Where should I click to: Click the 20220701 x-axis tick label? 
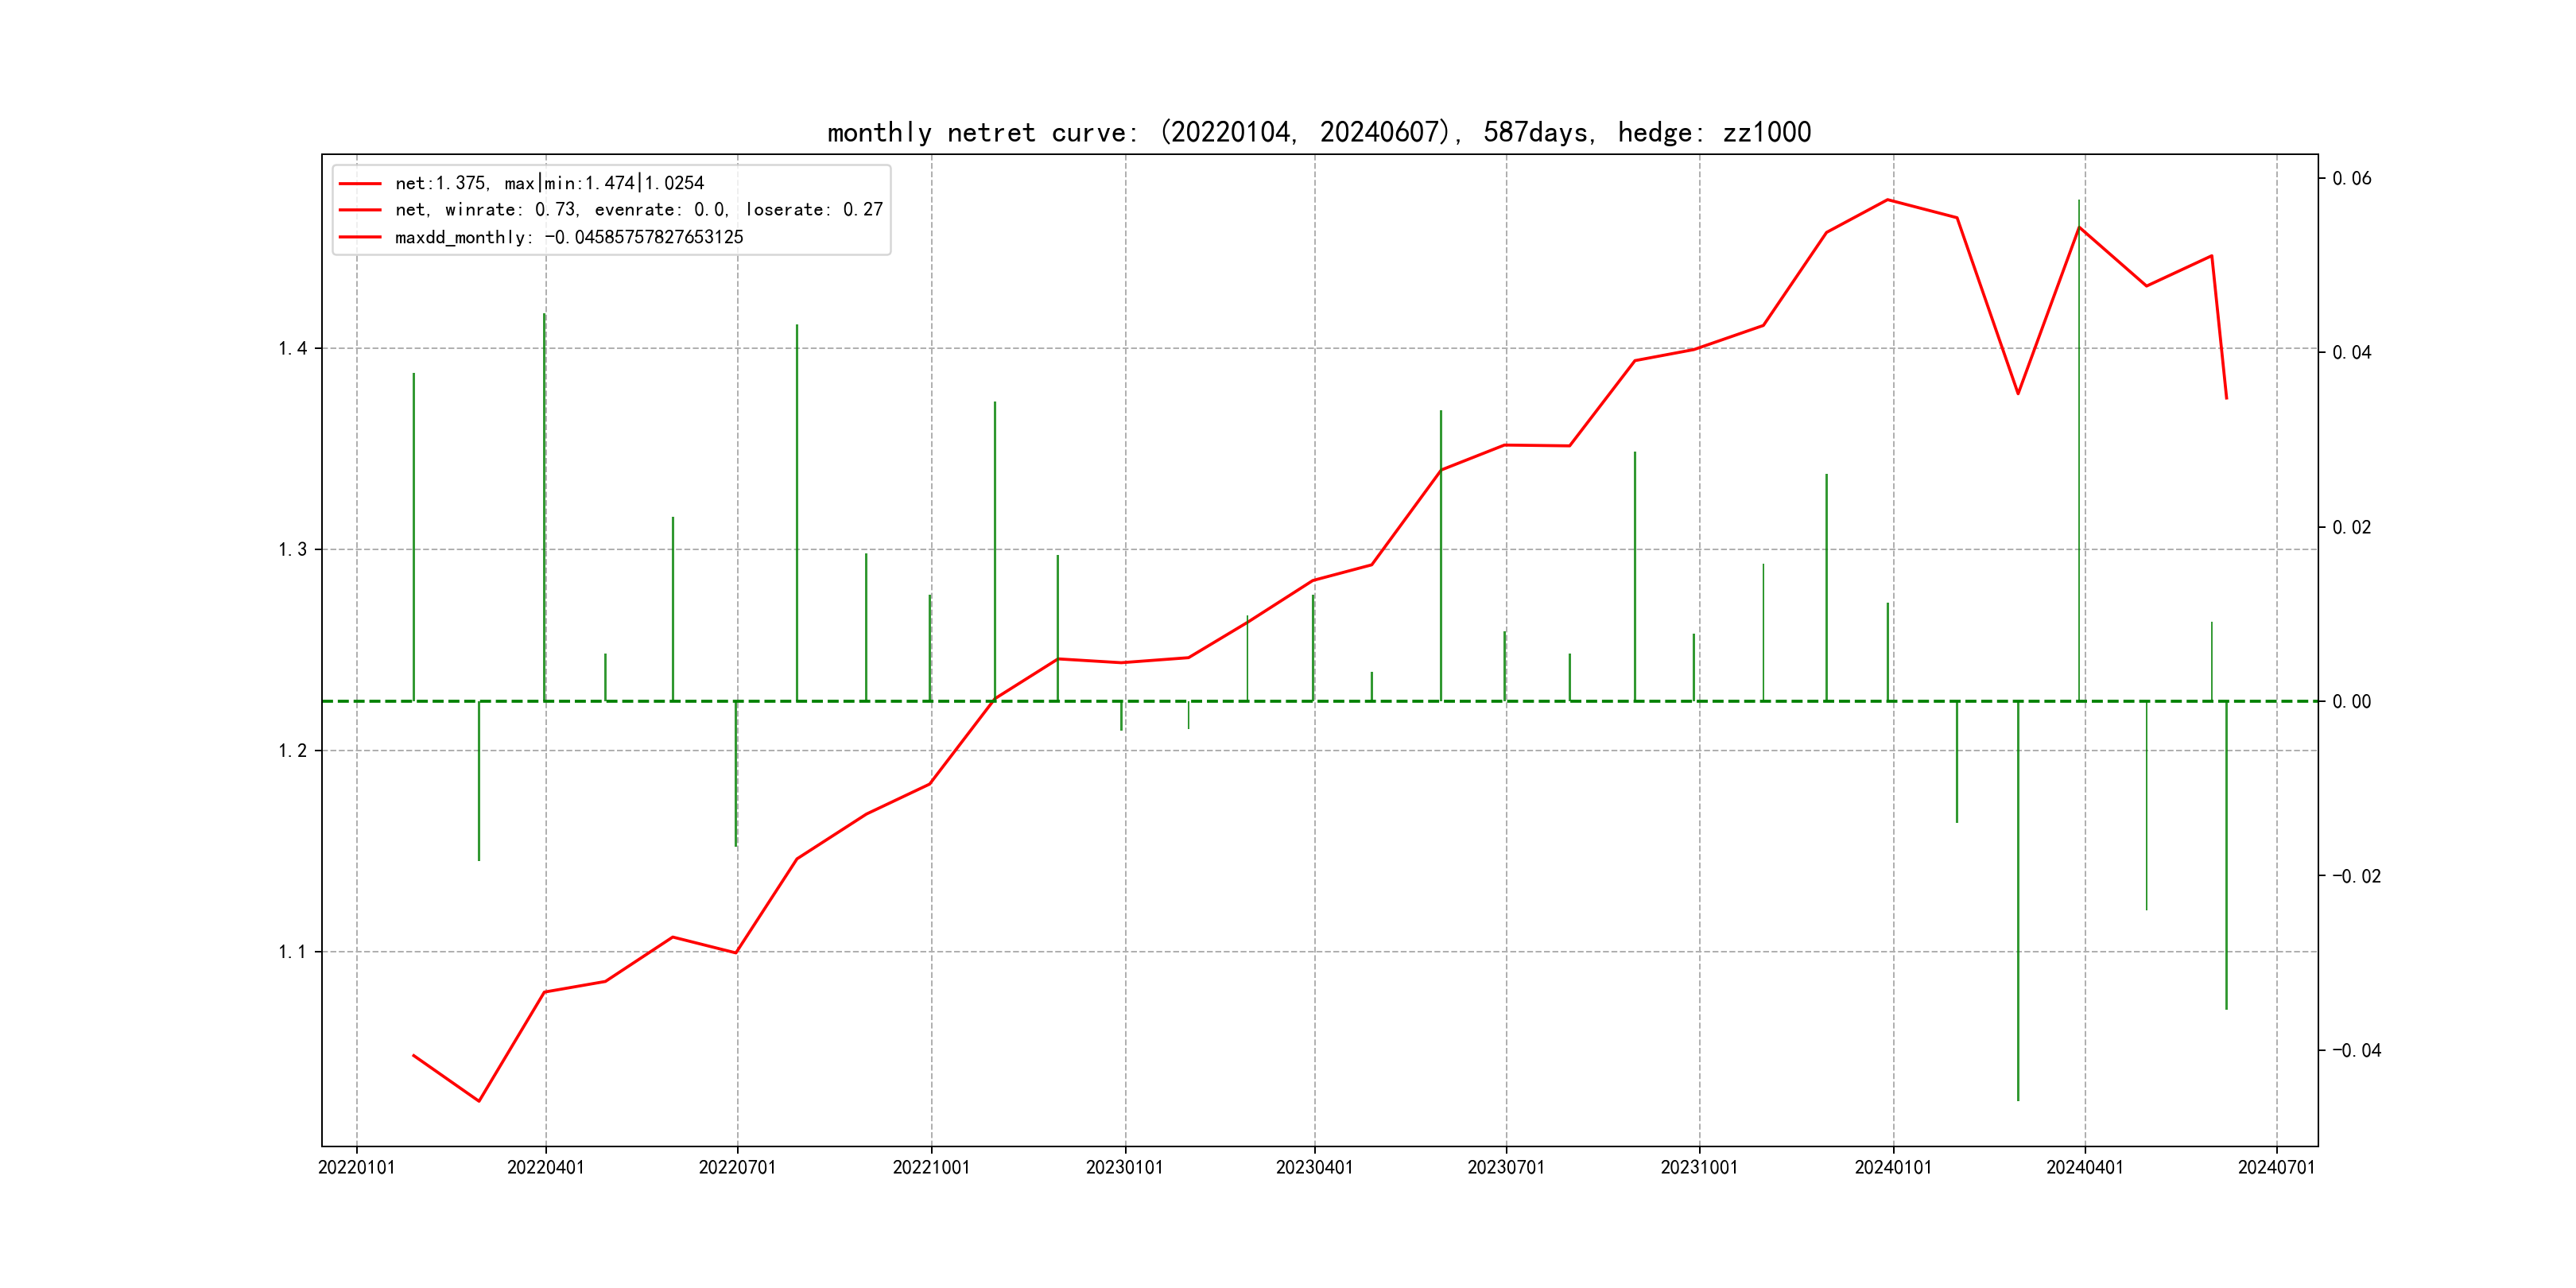[x=737, y=1168]
